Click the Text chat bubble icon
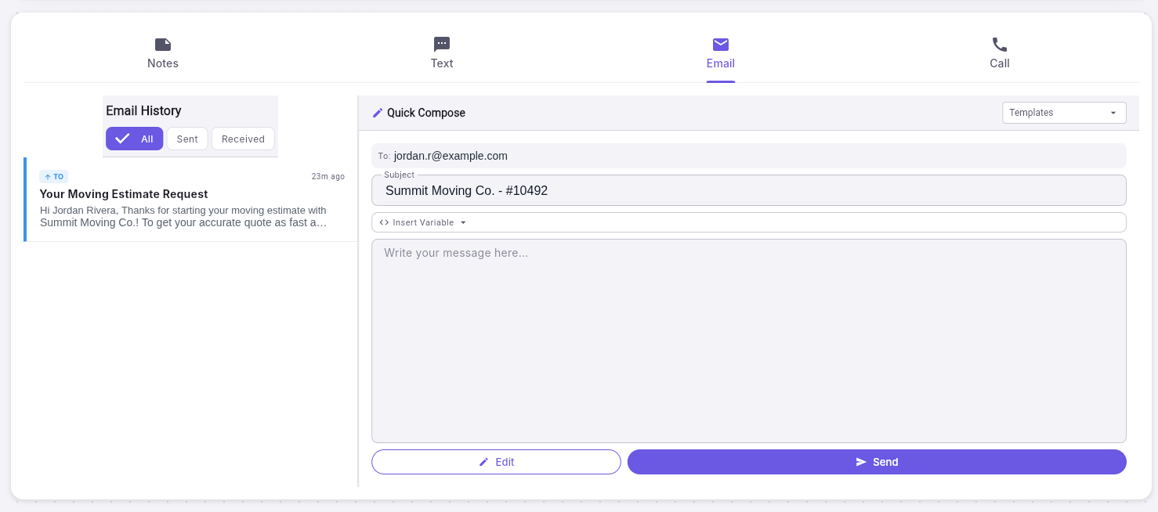The image size is (1158, 512). point(442,45)
